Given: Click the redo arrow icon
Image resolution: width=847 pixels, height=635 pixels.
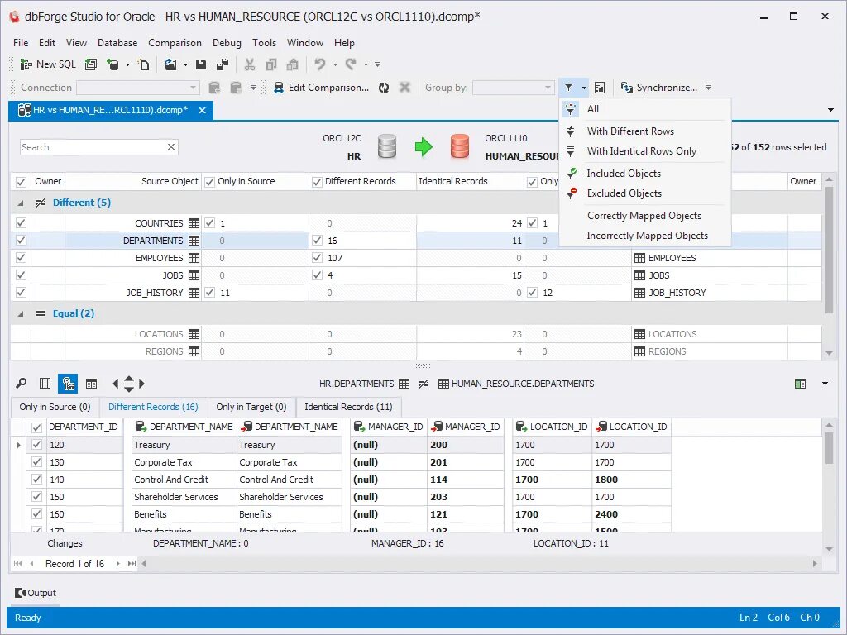Looking at the screenshot, I should pos(351,64).
